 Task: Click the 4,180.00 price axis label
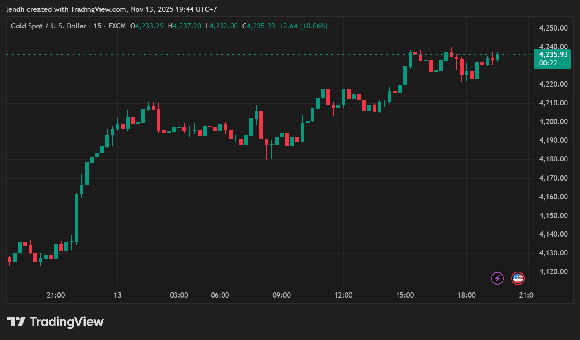click(x=553, y=159)
